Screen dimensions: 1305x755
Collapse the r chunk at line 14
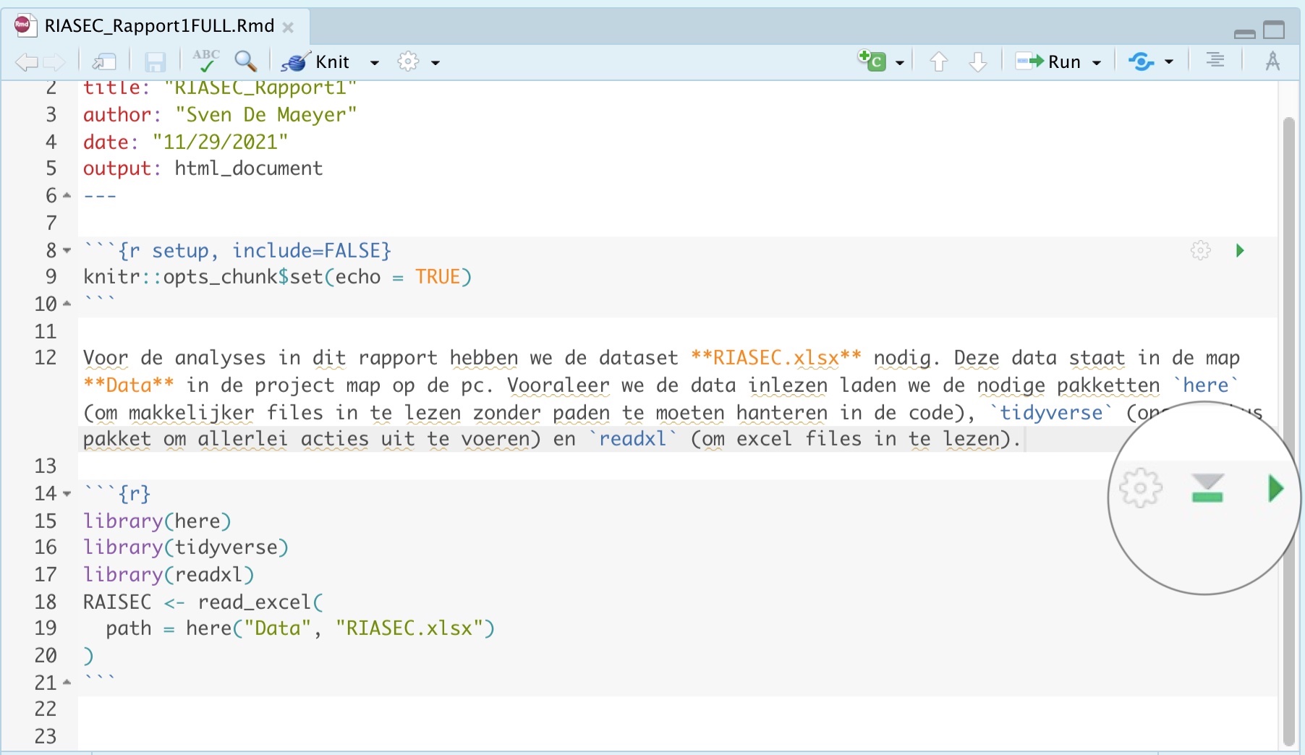click(x=67, y=494)
